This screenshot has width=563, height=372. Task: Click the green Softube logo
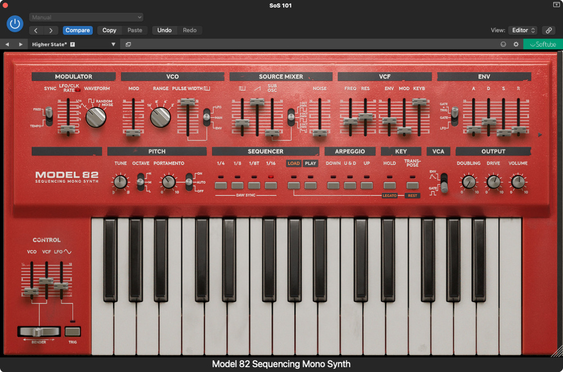click(542, 43)
